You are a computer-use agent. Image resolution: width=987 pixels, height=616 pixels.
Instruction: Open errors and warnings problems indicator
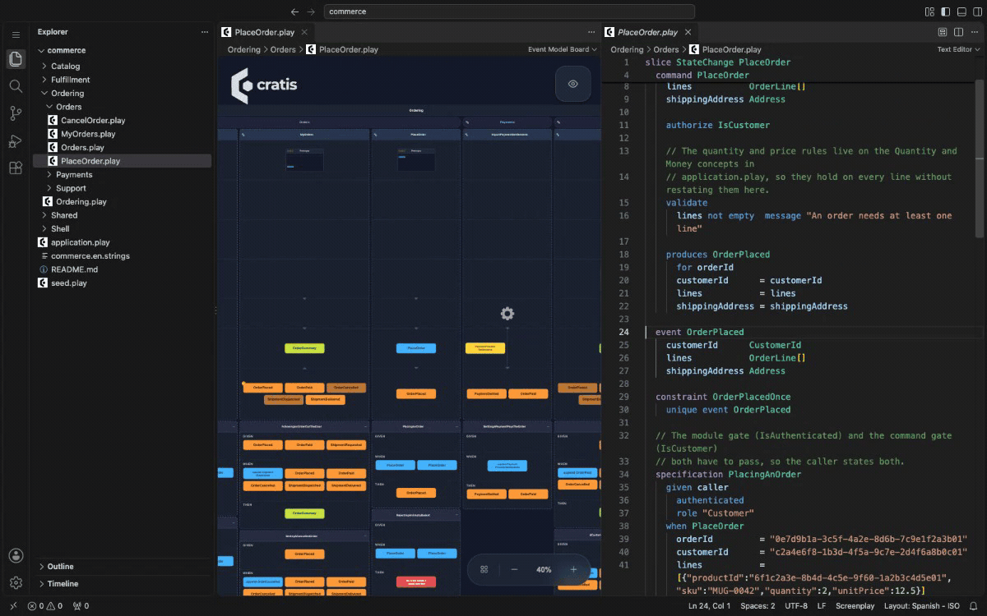click(x=45, y=606)
